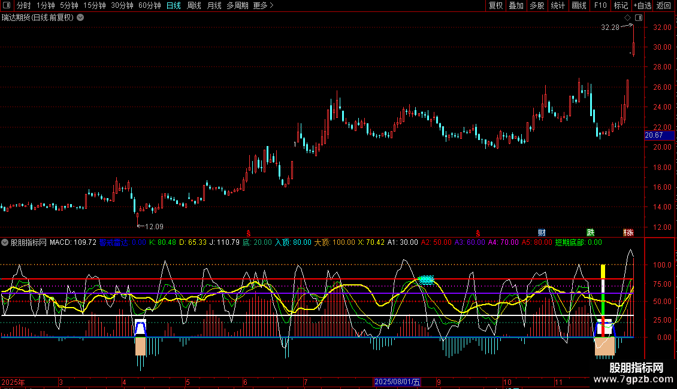The width and height of the screenshot is (677, 389).
Task: Click the 复权 button
Action: click(495, 5)
